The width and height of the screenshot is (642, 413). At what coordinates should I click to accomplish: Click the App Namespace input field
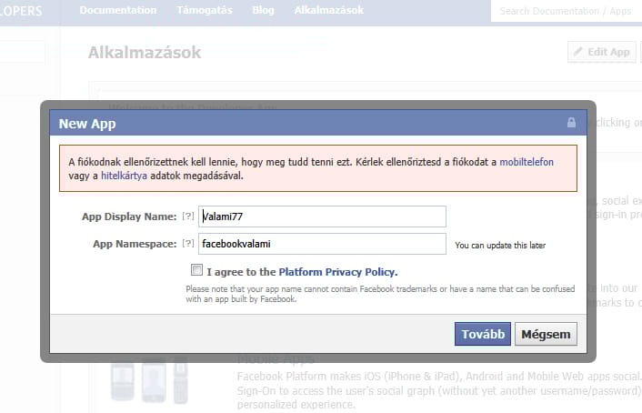(x=322, y=244)
